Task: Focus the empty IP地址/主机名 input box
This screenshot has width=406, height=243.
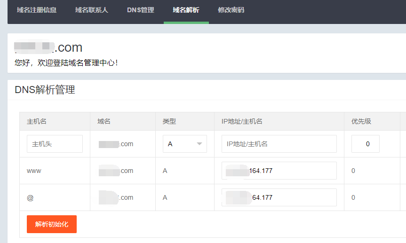Action: pyautogui.click(x=279, y=144)
